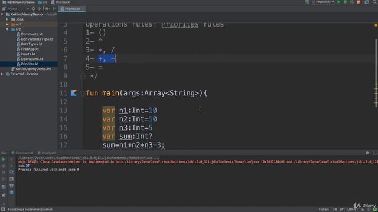The height and width of the screenshot is (212, 378).
Task: Click Priorites.kt breadcrumb in navigation bar
Action: coord(61,2)
